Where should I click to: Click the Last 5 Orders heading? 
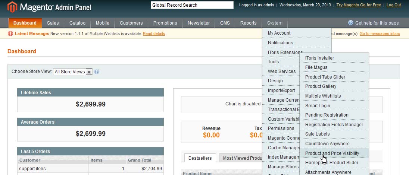pyautogui.click(x=90, y=151)
